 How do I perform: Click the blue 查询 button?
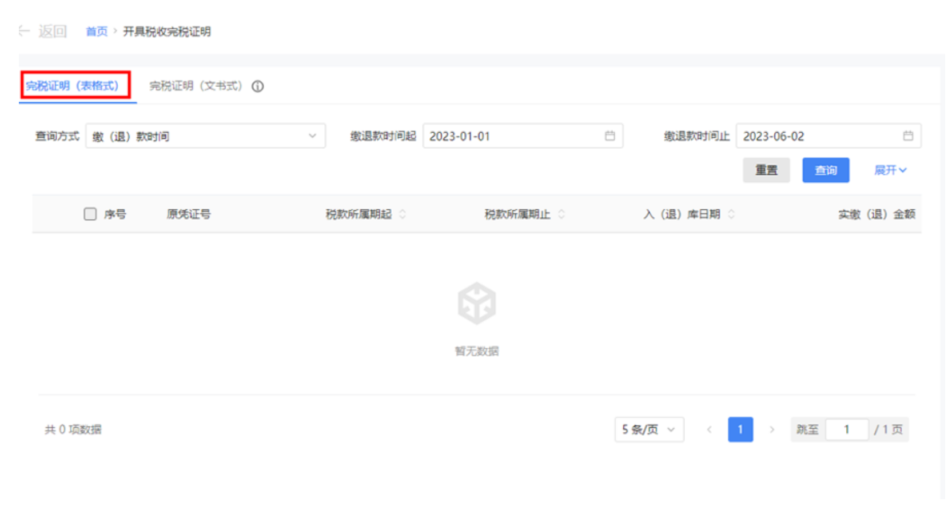point(826,170)
